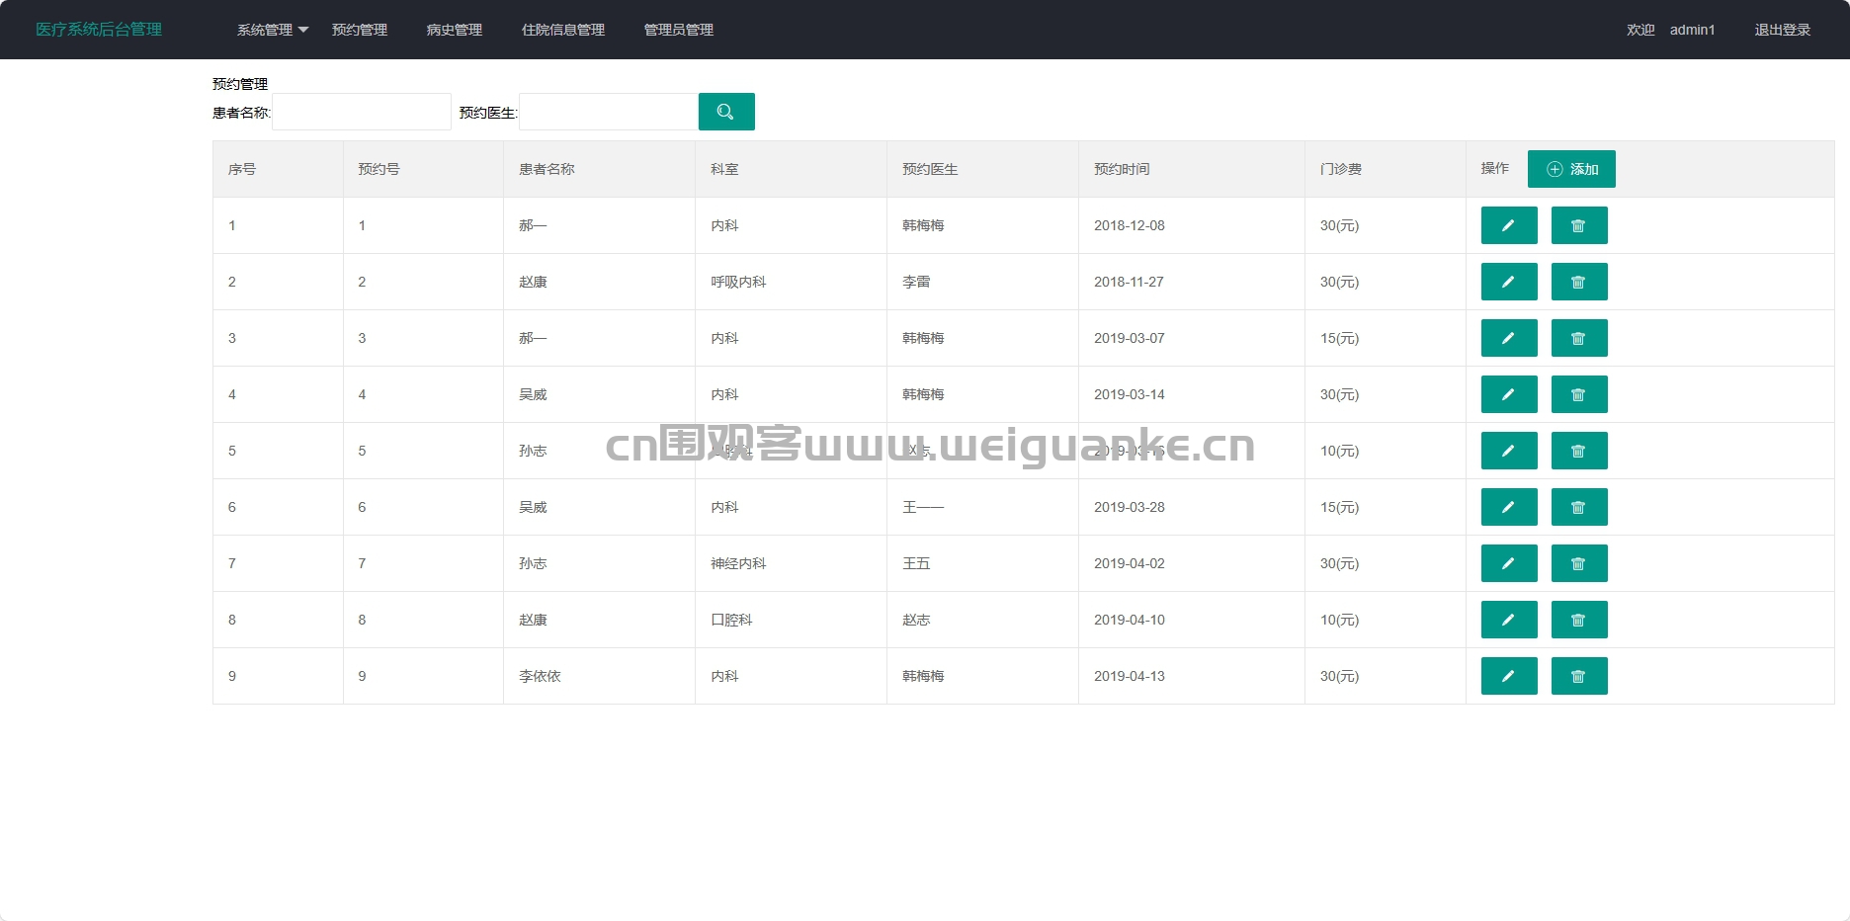Expand the 系统管理 dropdown menu
Screen dimensions: 1850x921
pos(272,30)
